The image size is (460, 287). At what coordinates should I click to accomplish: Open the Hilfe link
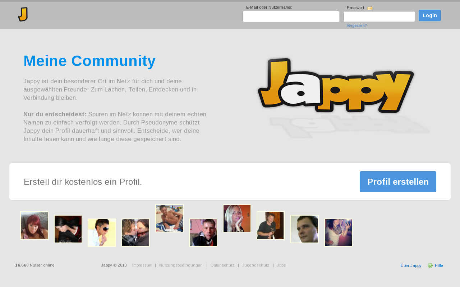[439, 265]
